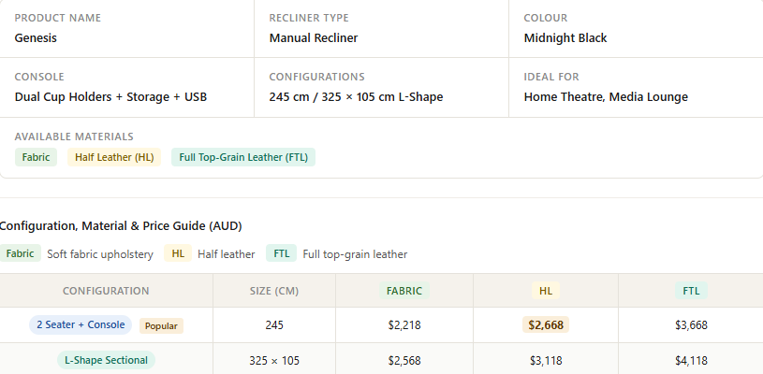Screen dimensions: 763x374
Task: Click the SIZE (CM) column header
Action: 274,291
